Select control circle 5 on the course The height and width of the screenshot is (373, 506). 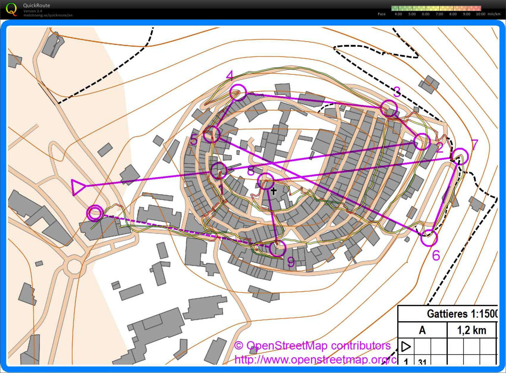coord(212,134)
